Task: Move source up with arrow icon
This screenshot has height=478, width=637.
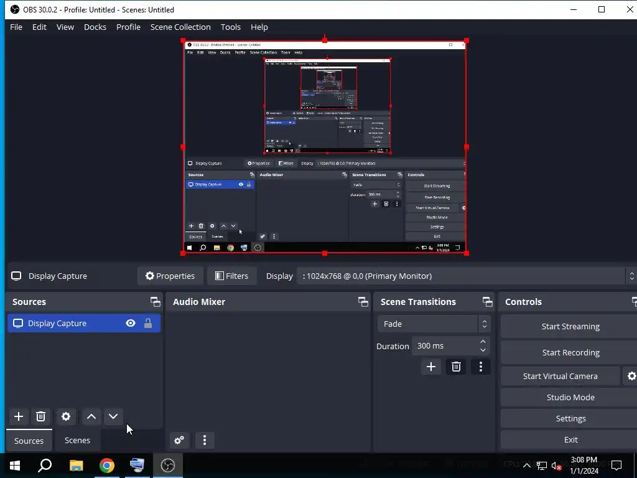Action: [91, 416]
